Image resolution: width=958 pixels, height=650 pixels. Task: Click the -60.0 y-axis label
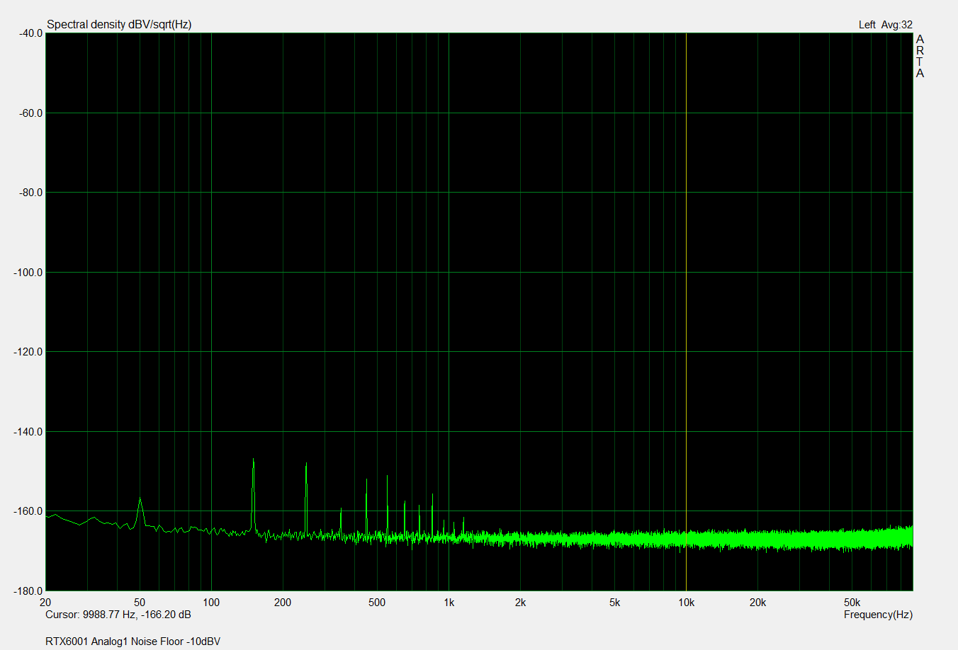click(30, 113)
